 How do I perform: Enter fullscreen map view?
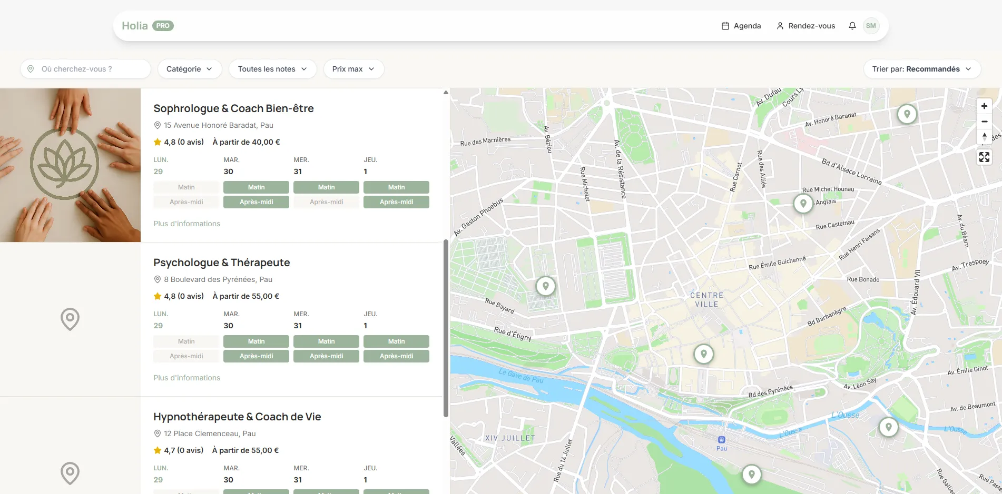pos(984,157)
